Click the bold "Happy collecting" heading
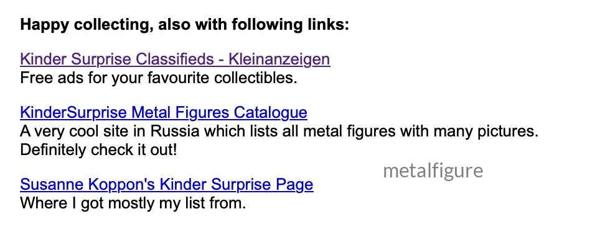Screen dimensions: 605x227 pos(184,25)
